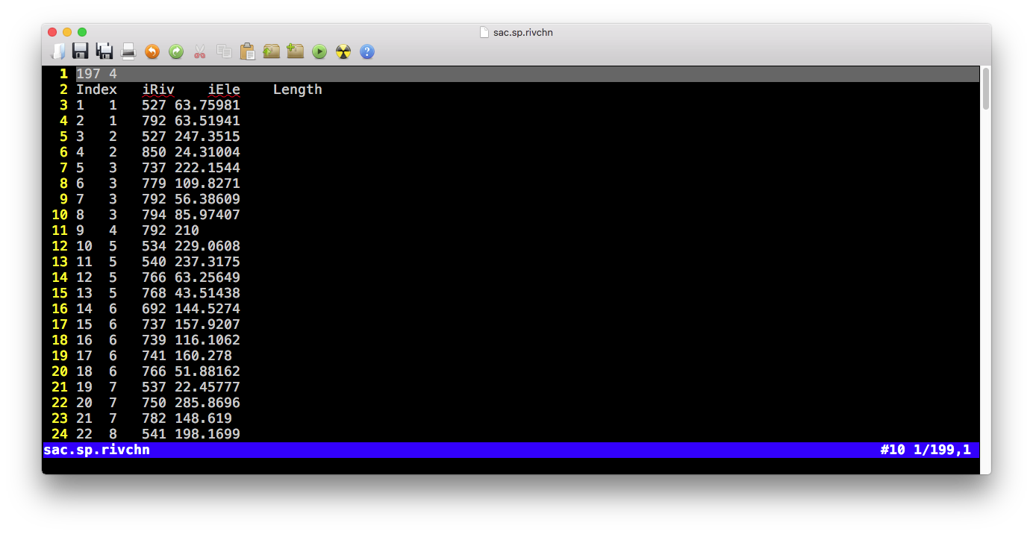
Task: Click 541 in the line 24 row
Action: [154, 434]
